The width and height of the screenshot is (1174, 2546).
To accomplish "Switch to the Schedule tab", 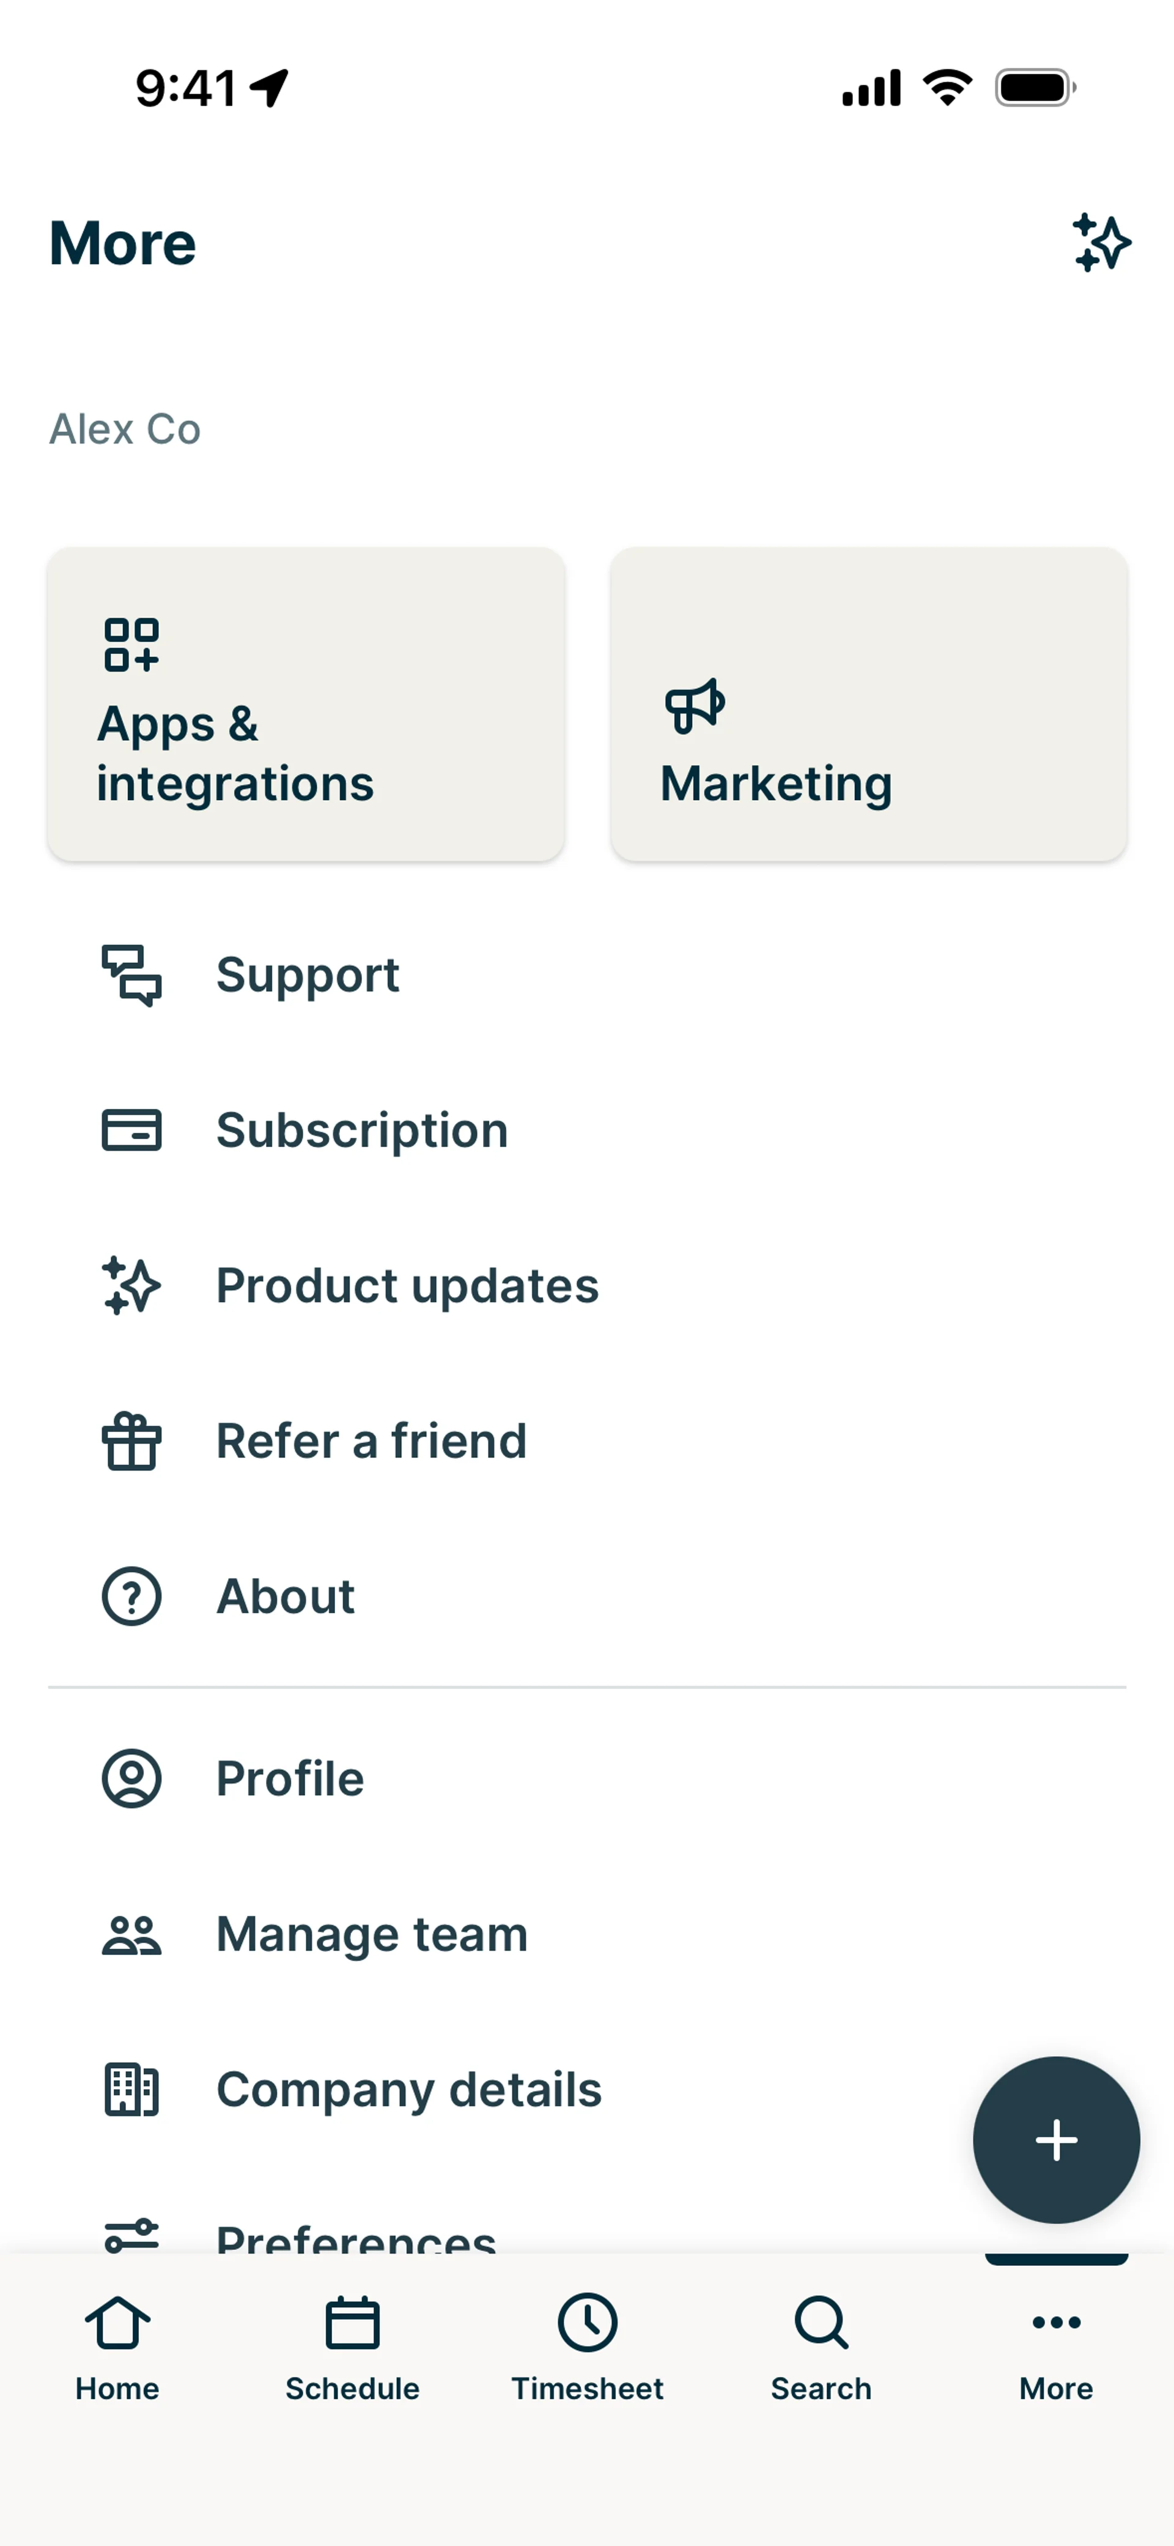I will point(352,2348).
